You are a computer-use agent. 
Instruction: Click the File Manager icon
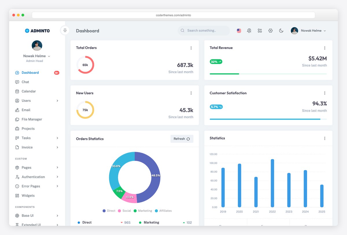(x=17, y=119)
